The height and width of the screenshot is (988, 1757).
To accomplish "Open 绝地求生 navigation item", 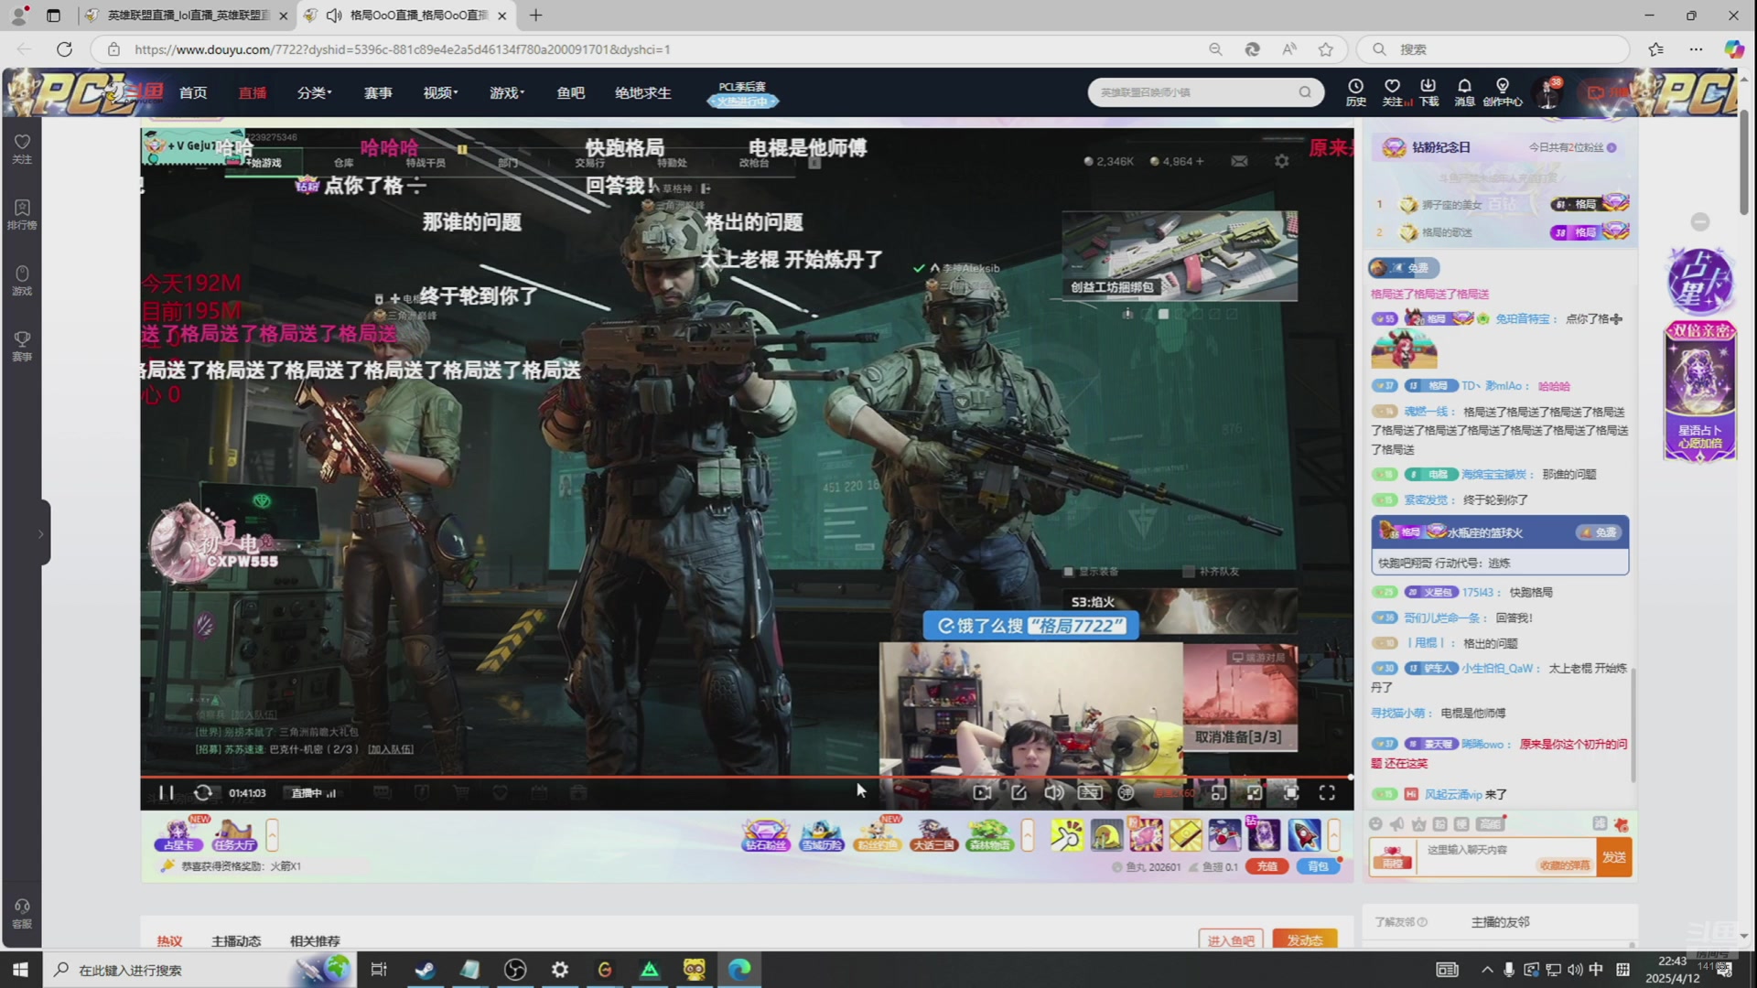I will (x=642, y=92).
